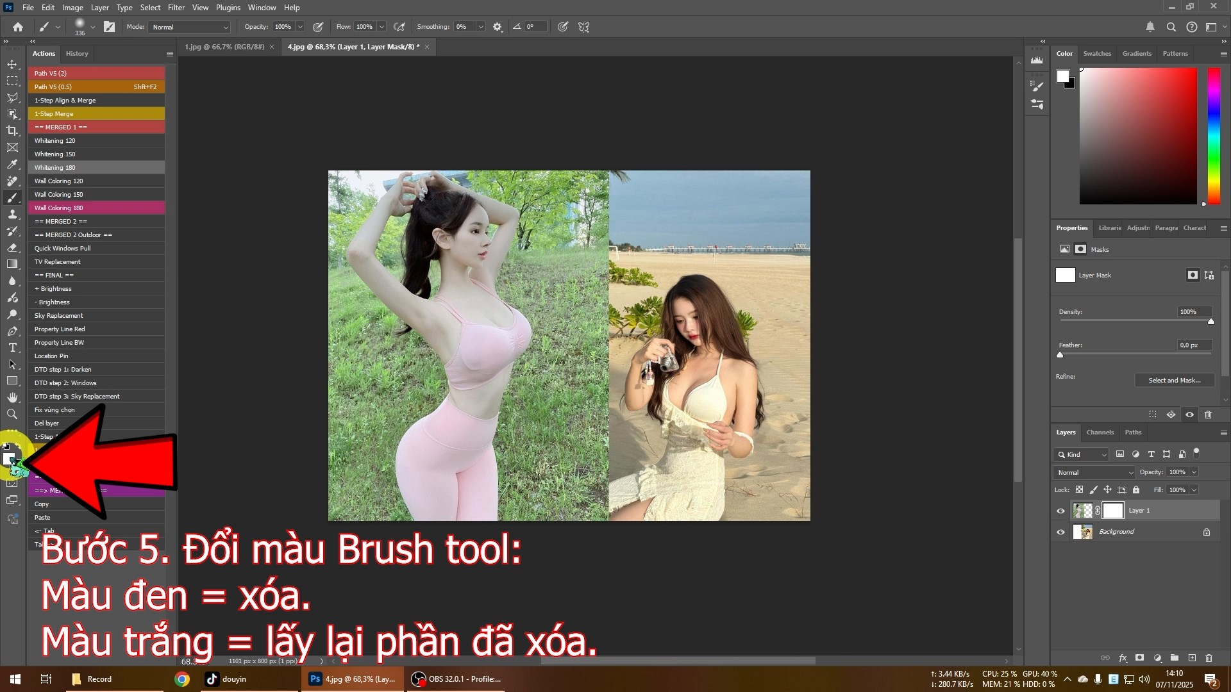Enable the transparent pixels lock

(x=1080, y=490)
